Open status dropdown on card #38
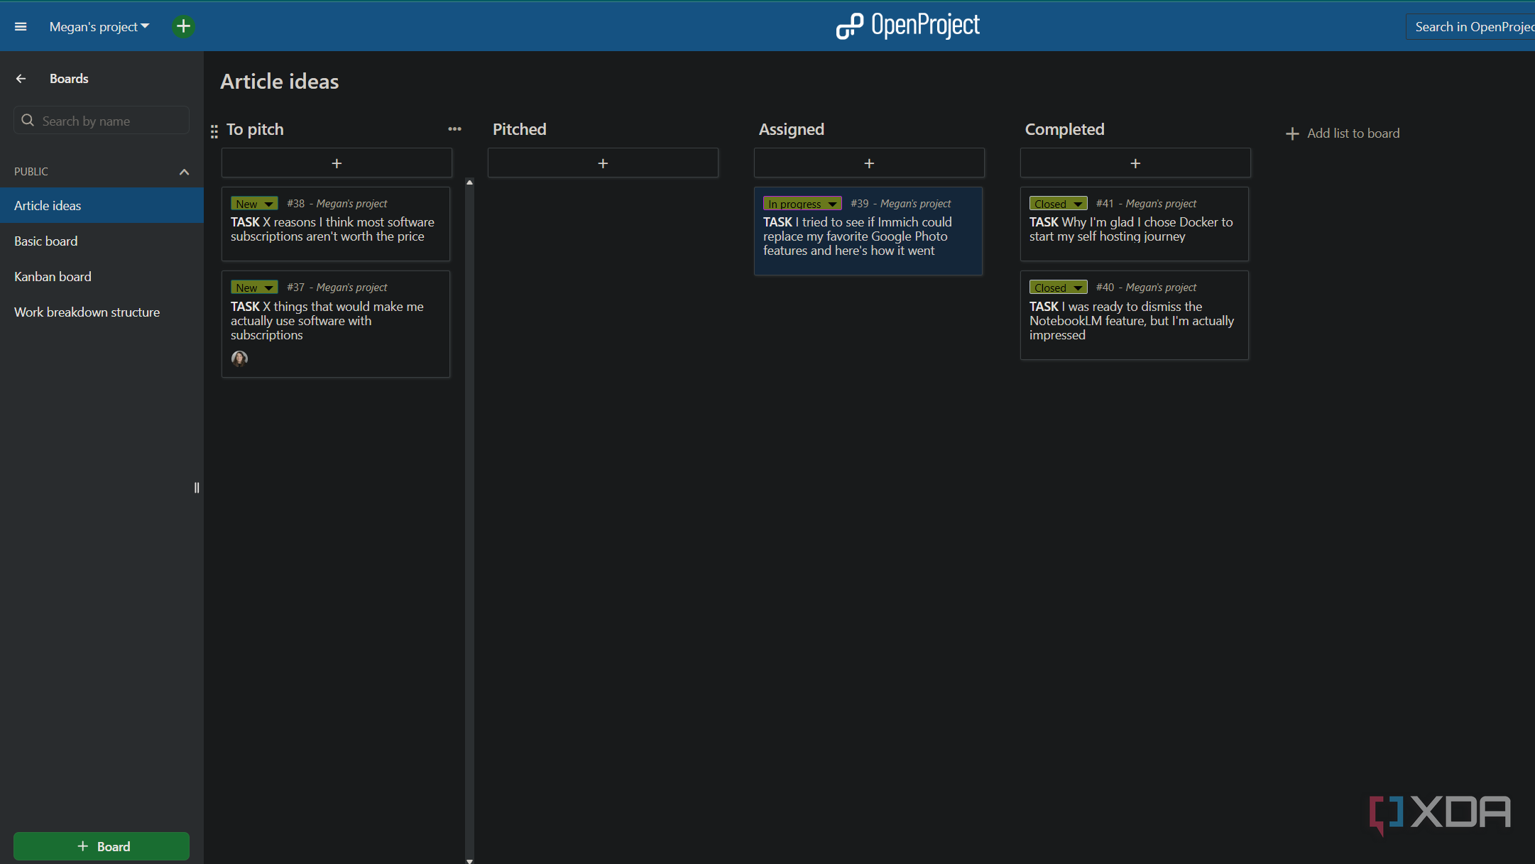 [254, 204]
